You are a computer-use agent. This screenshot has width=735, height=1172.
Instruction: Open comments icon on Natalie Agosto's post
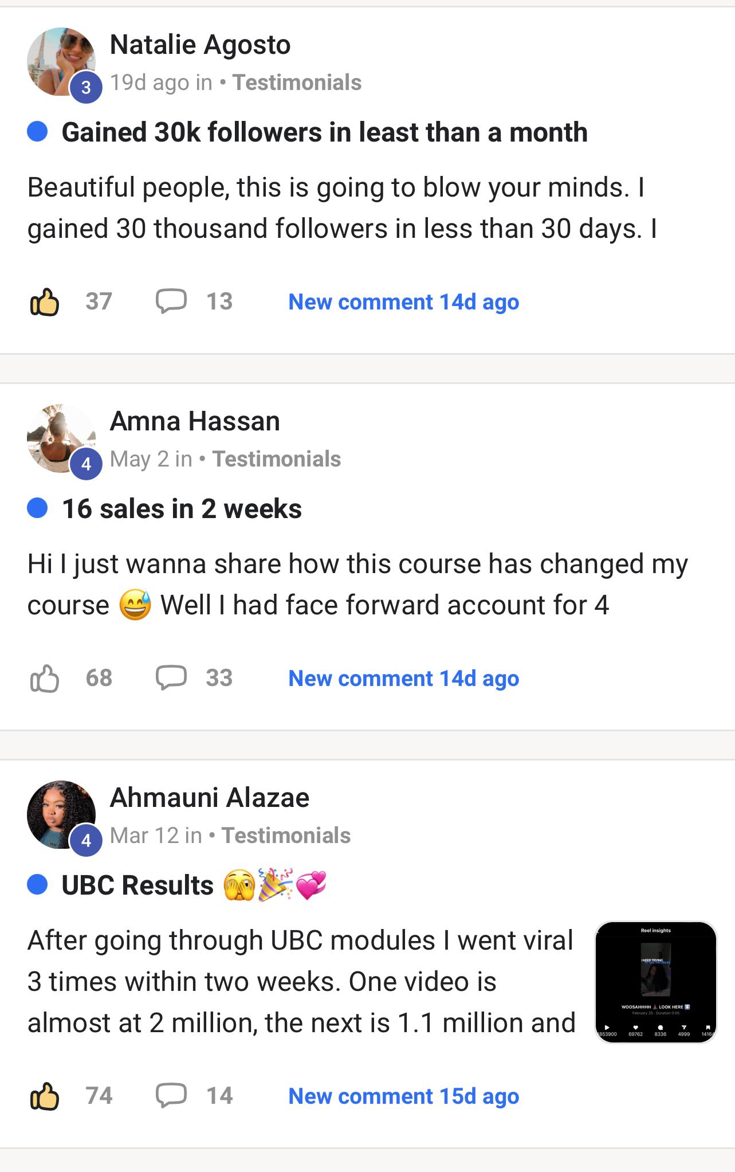[171, 301]
